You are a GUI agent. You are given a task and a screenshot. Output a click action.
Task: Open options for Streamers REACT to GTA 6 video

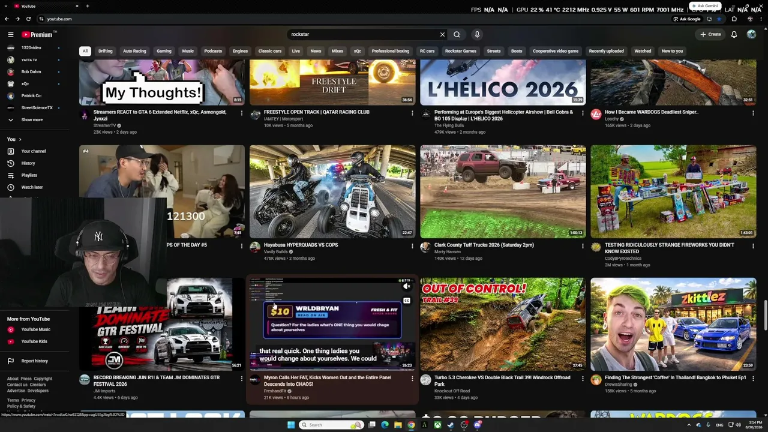point(242,113)
